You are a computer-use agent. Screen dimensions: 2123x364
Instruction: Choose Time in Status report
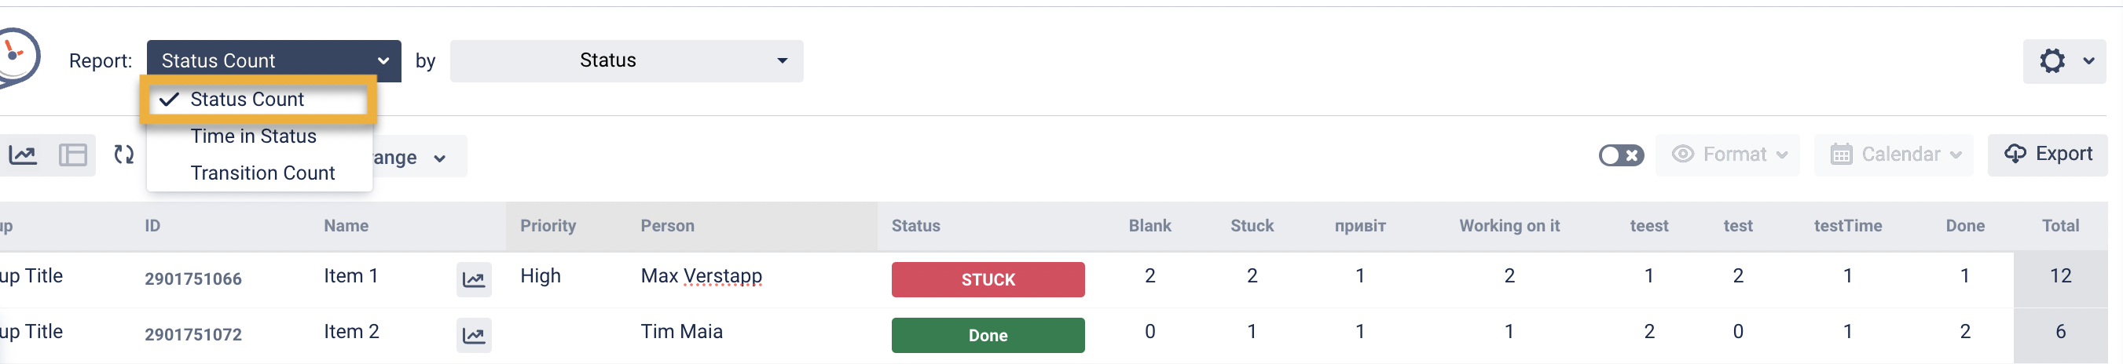pos(253,136)
